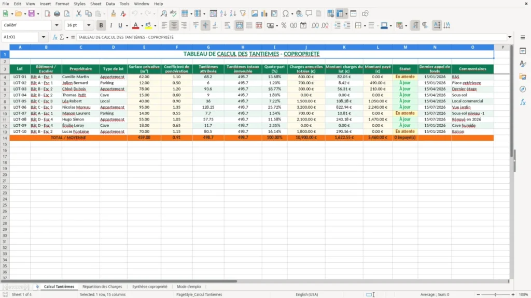Click the zoom slider handle
This screenshot has height=298, width=531.
click(495, 294)
